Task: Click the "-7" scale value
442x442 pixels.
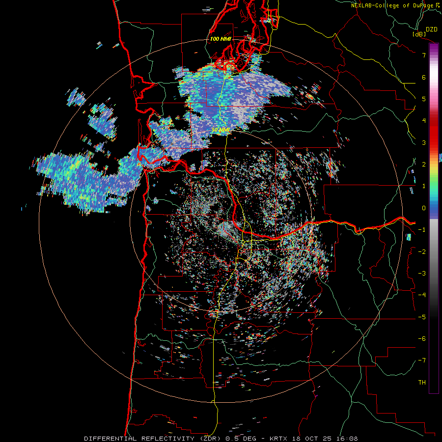Action: (x=422, y=360)
